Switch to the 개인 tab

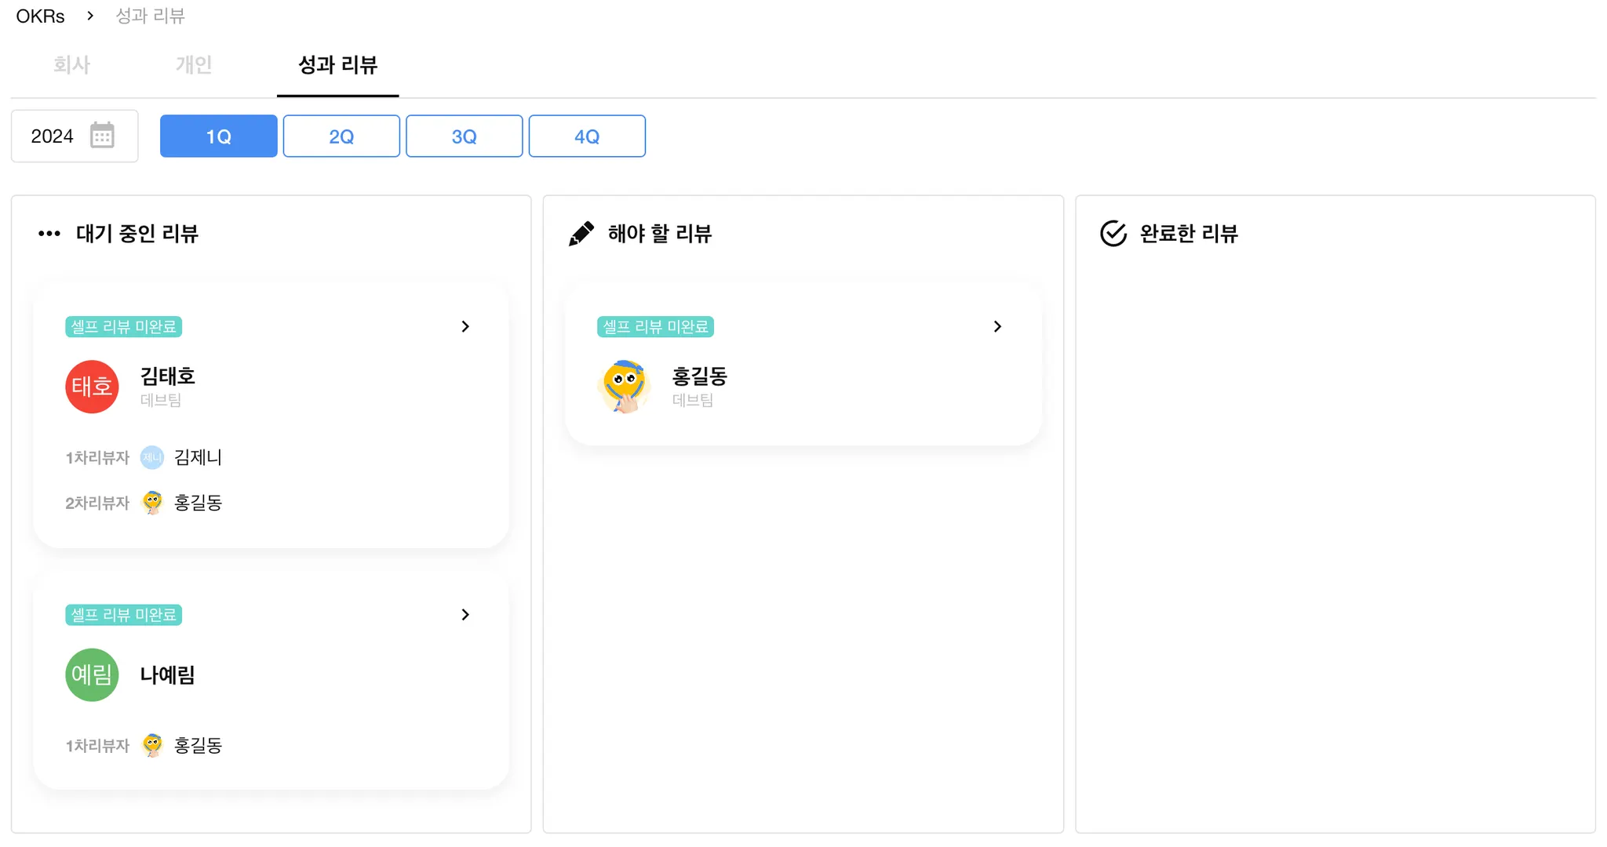click(x=194, y=64)
